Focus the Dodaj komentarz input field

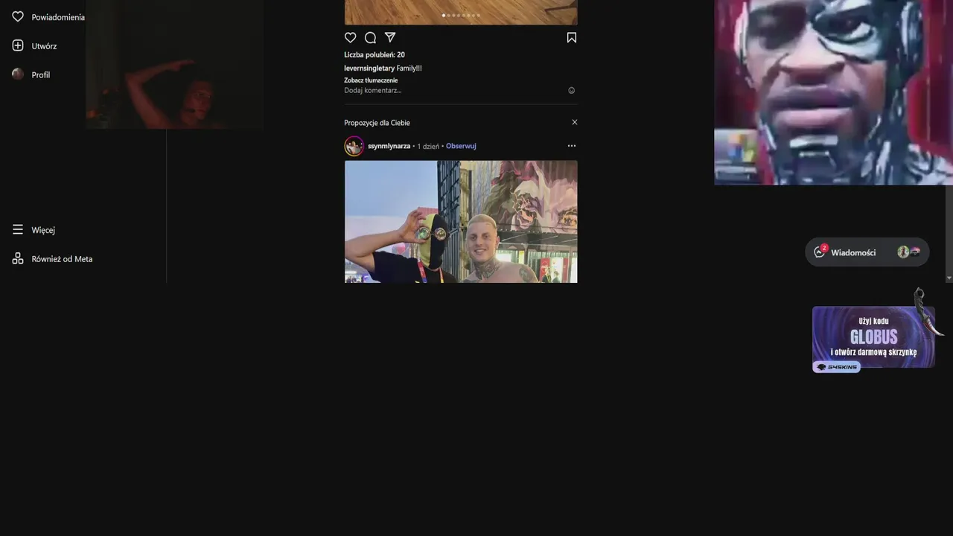[454, 90]
